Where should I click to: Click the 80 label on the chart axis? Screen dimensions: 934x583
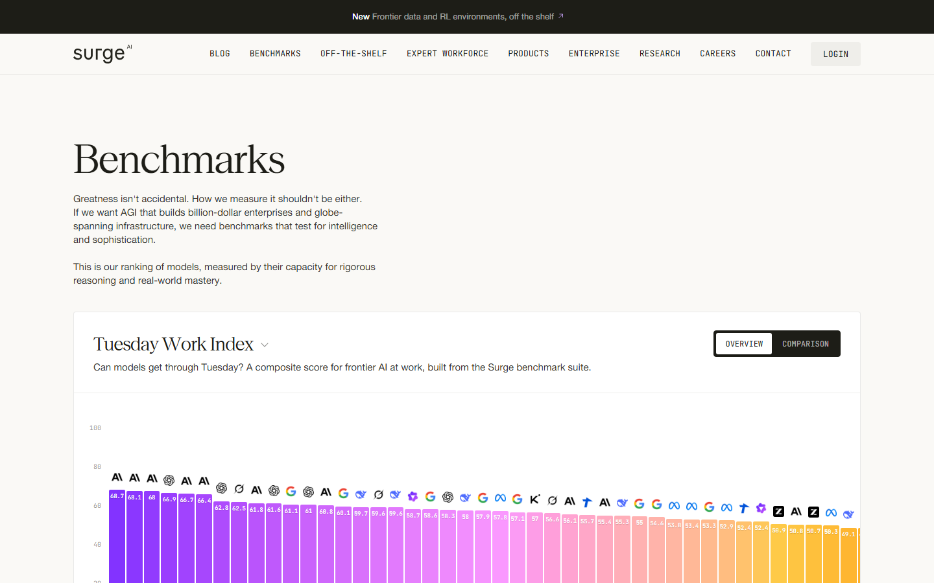click(x=97, y=467)
